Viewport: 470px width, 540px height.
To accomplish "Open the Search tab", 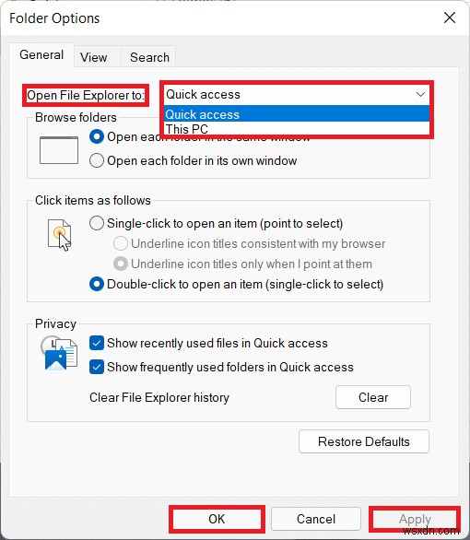I will 149,57.
